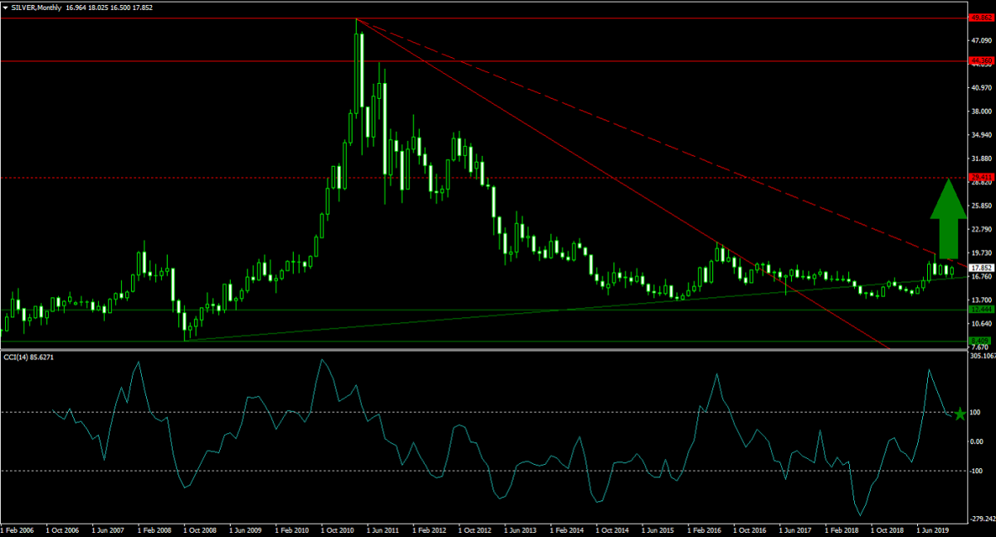Click the green 12.444 support price label
This screenshot has width=996, height=537.
(982, 310)
